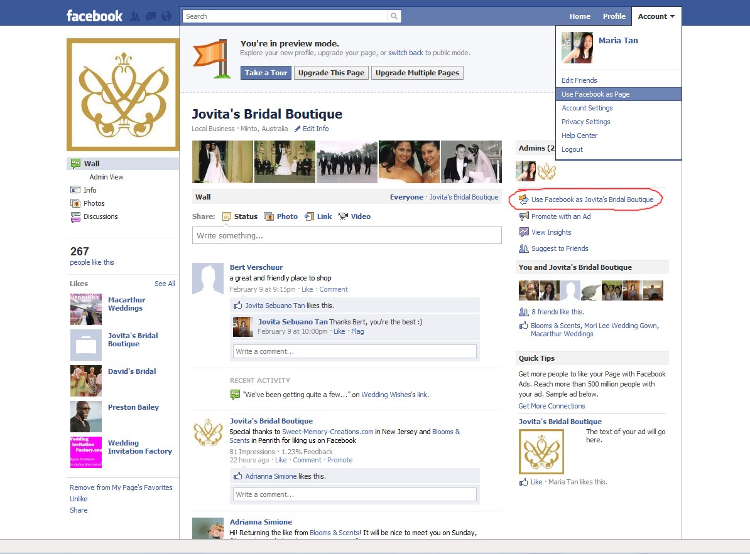This screenshot has width=750, height=554.
Task: Click the recent activity comment icon
Action: [x=235, y=395]
